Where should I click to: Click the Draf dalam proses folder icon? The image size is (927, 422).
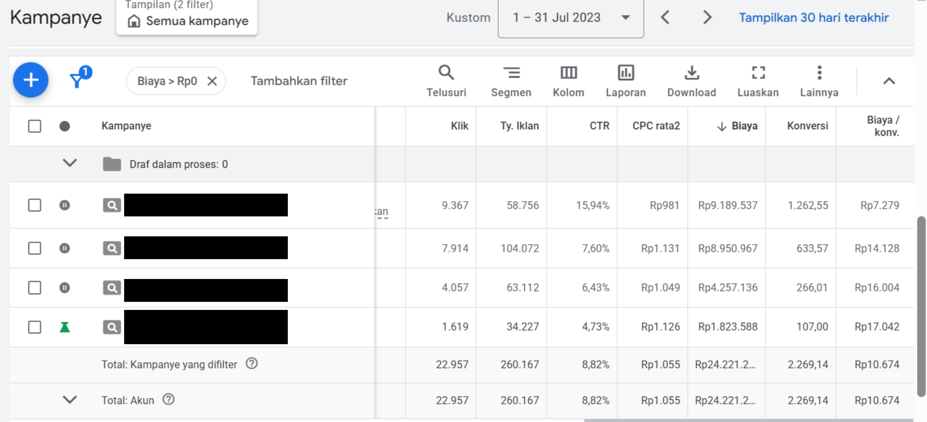pyautogui.click(x=112, y=164)
